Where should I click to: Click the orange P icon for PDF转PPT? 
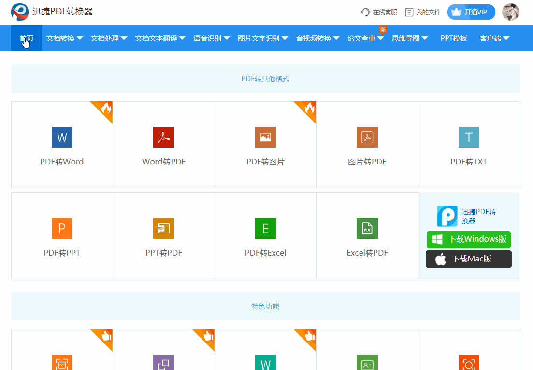pyautogui.click(x=62, y=229)
